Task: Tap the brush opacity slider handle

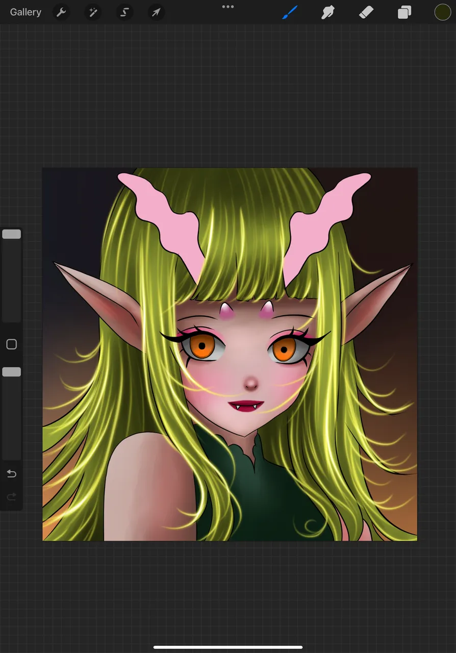Action: (x=12, y=372)
